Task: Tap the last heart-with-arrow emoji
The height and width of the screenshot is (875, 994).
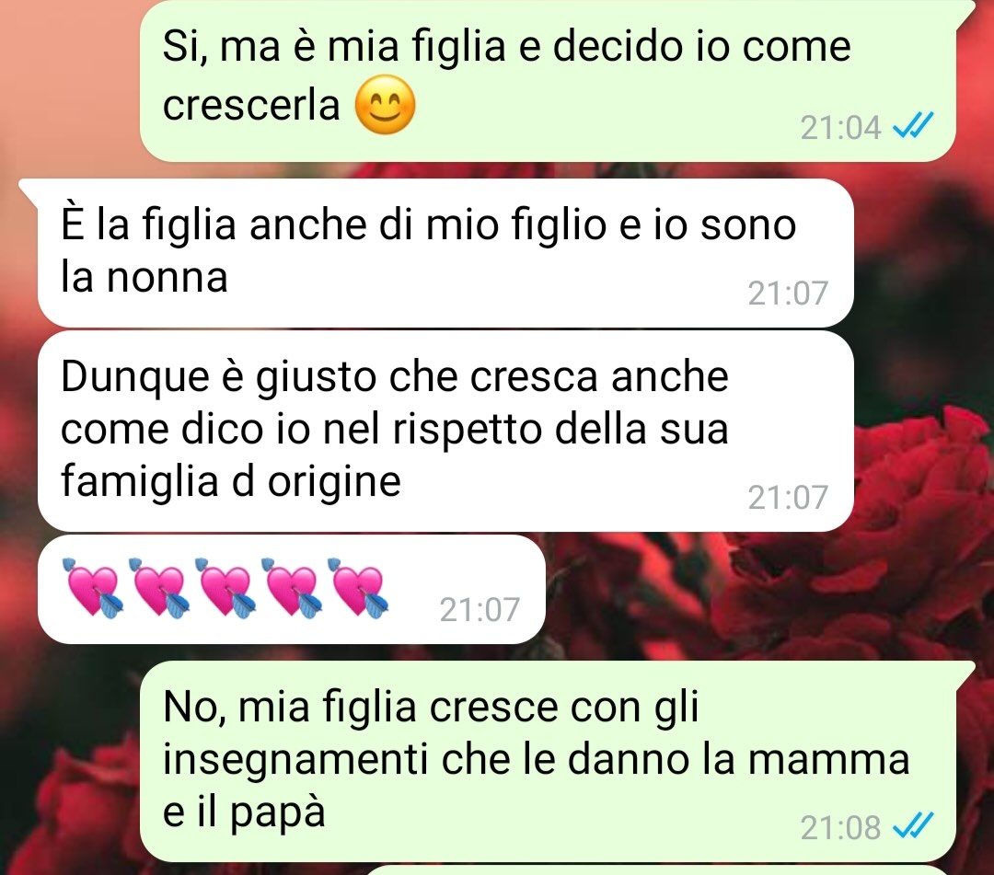Action: click(x=359, y=587)
